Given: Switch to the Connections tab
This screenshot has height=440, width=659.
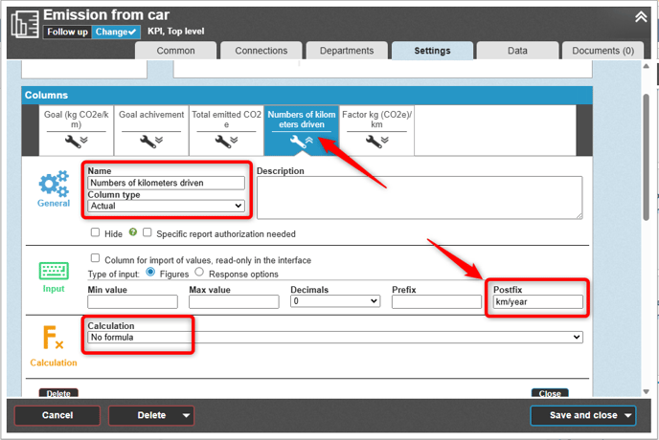Looking at the screenshot, I should coord(261,51).
